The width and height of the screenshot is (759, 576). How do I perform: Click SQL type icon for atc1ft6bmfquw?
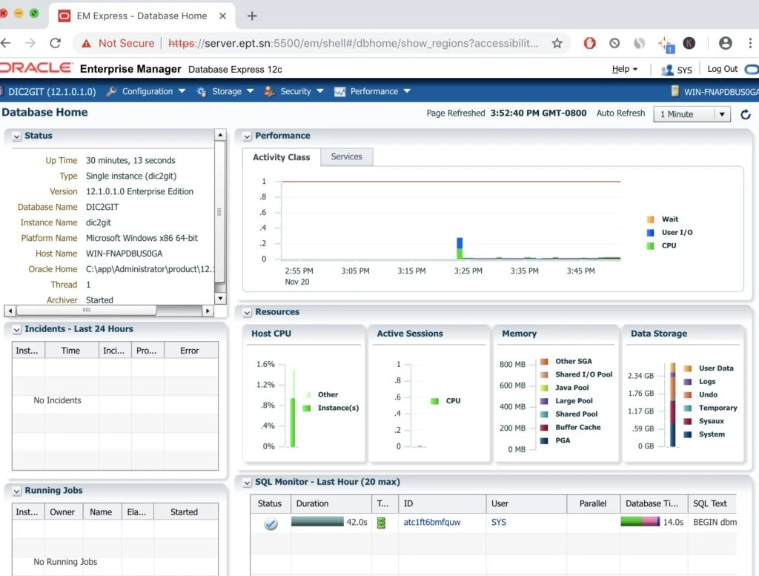[x=382, y=523]
